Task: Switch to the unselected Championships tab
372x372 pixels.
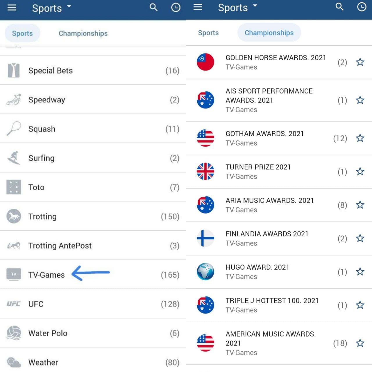Action: (x=83, y=33)
